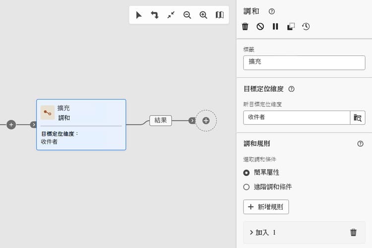Select the pointer tool in canvas toolbar
372x248 pixels.
139,15
